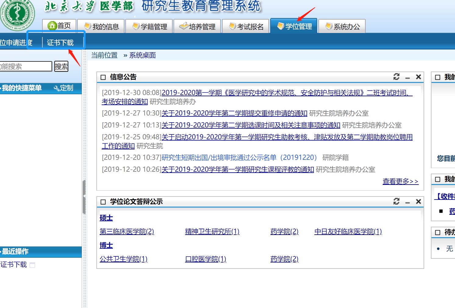Toggle the square icon on the middle right panel
Screen dimensions: 455x308
438,179
